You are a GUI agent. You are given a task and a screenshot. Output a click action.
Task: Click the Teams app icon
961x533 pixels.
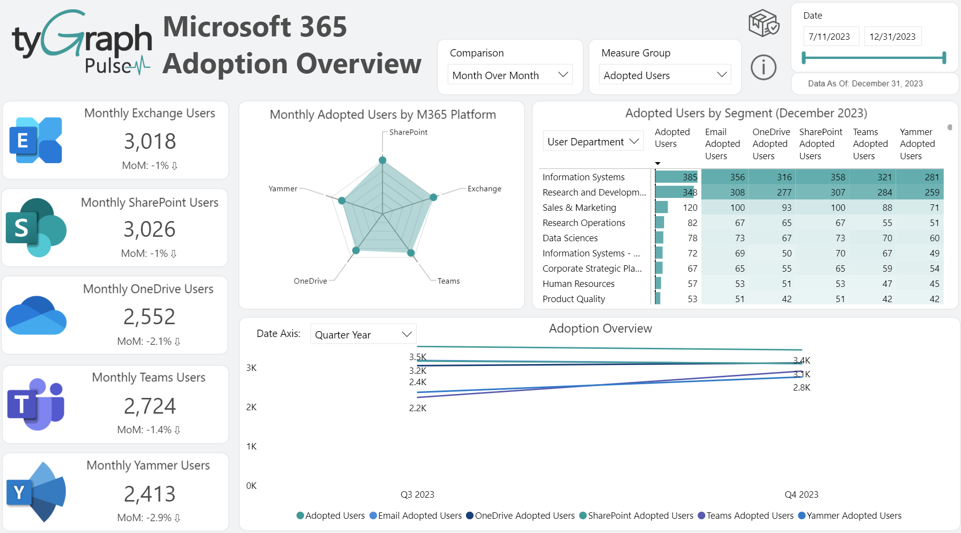point(35,403)
